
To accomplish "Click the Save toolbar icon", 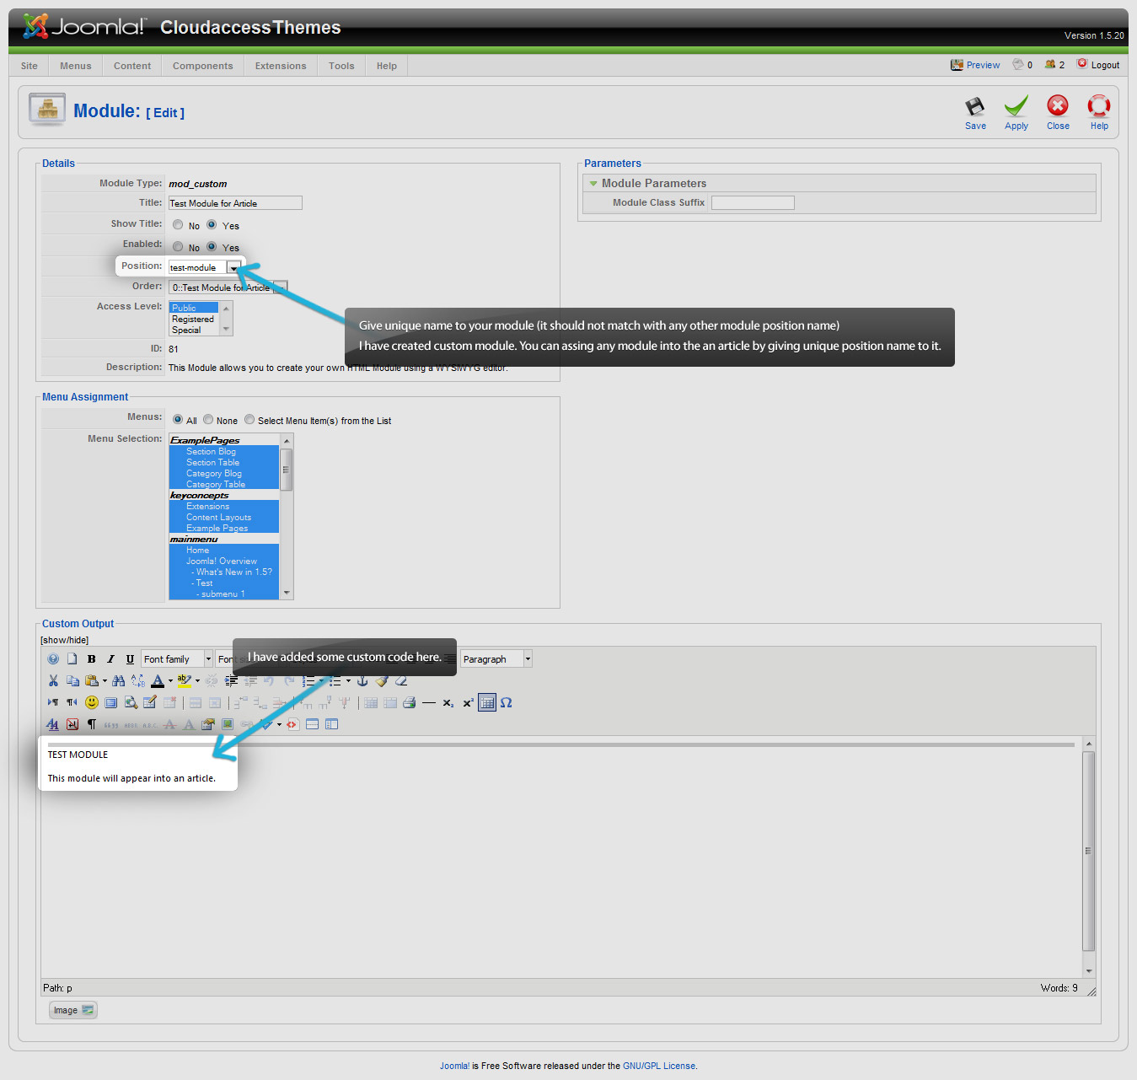I will pos(975,106).
